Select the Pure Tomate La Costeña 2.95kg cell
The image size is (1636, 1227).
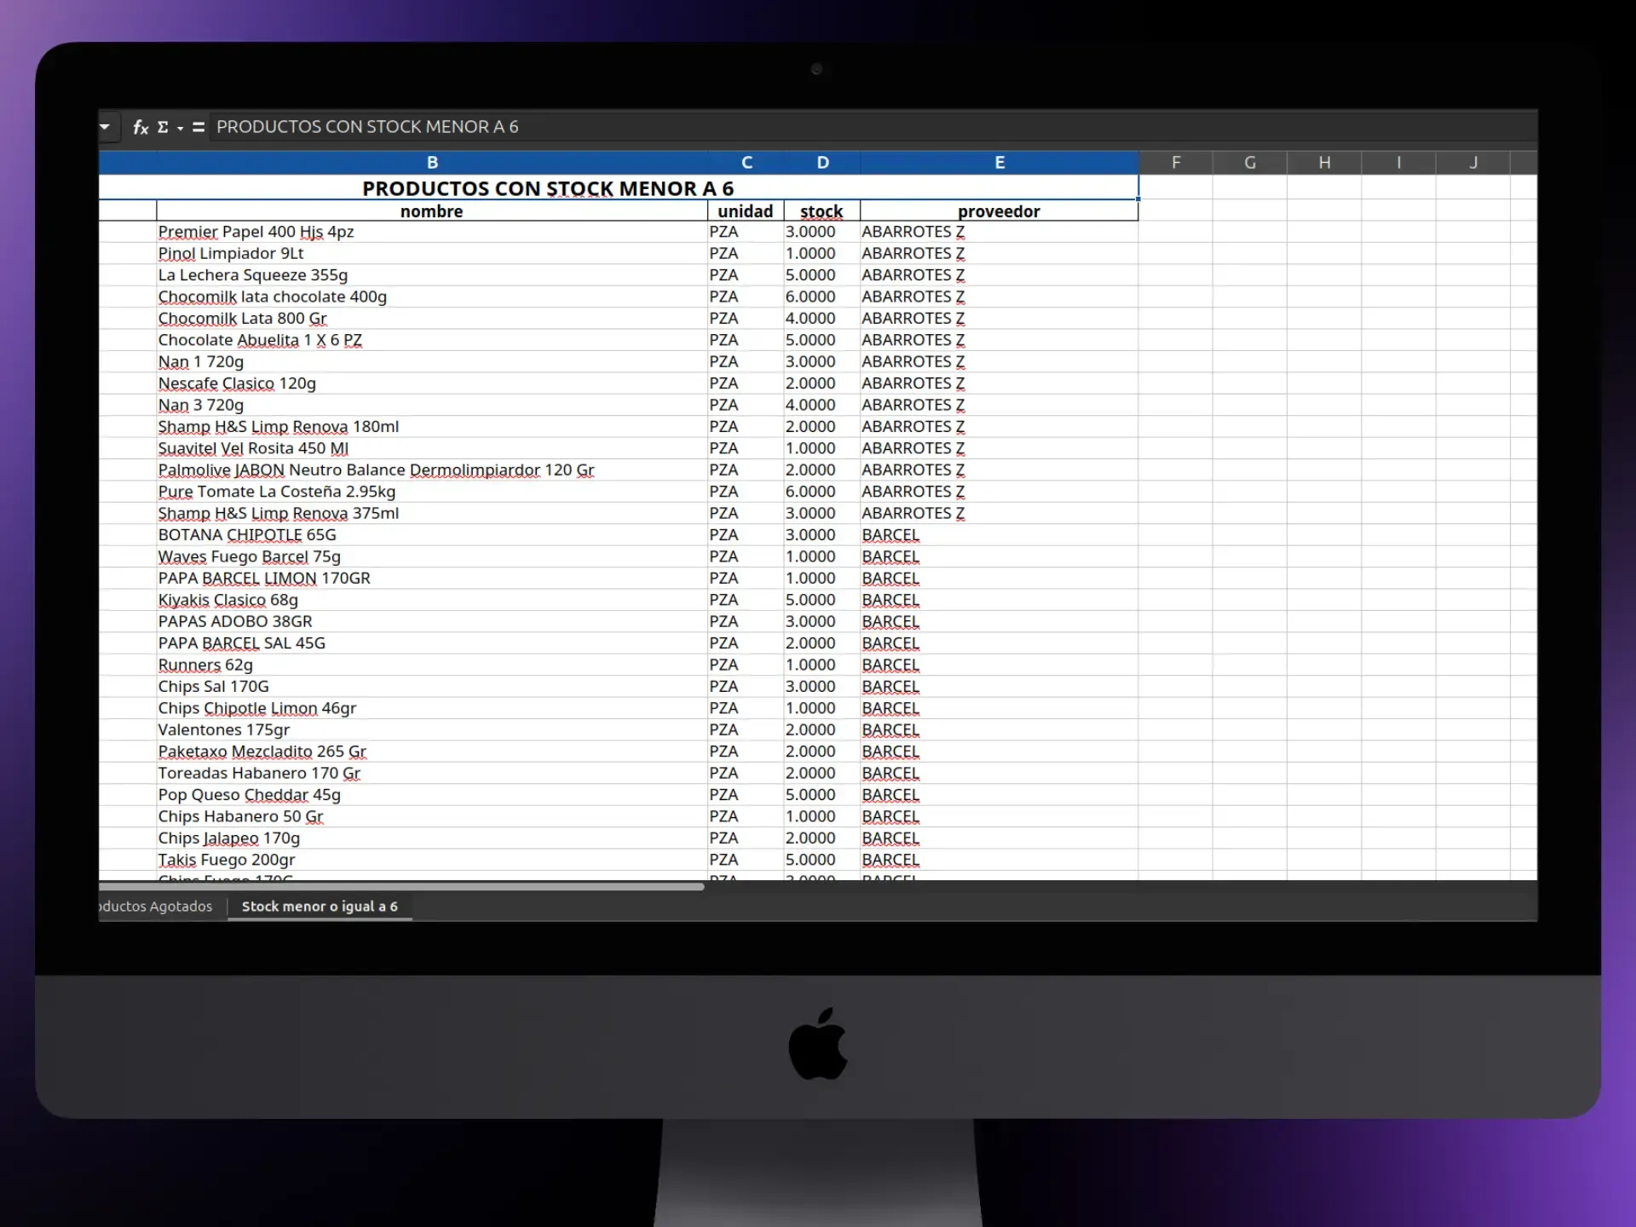(432, 492)
